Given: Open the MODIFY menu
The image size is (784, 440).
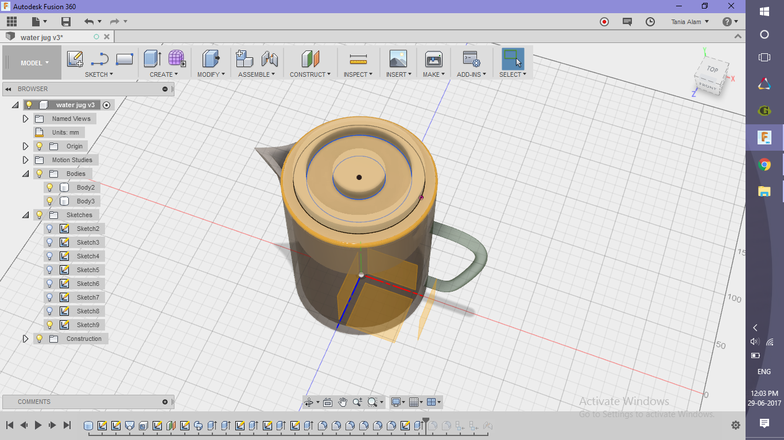Looking at the screenshot, I should tap(211, 74).
